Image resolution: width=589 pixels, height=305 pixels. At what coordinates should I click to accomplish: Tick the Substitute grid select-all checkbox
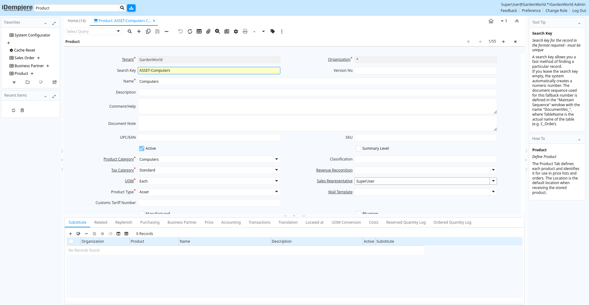point(71,241)
